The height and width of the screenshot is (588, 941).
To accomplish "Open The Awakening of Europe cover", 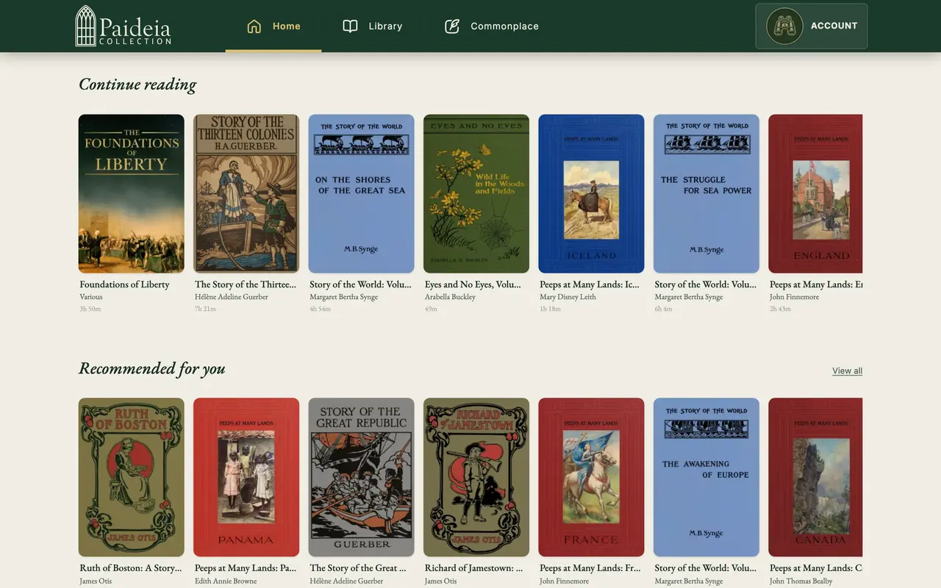I will [706, 478].
